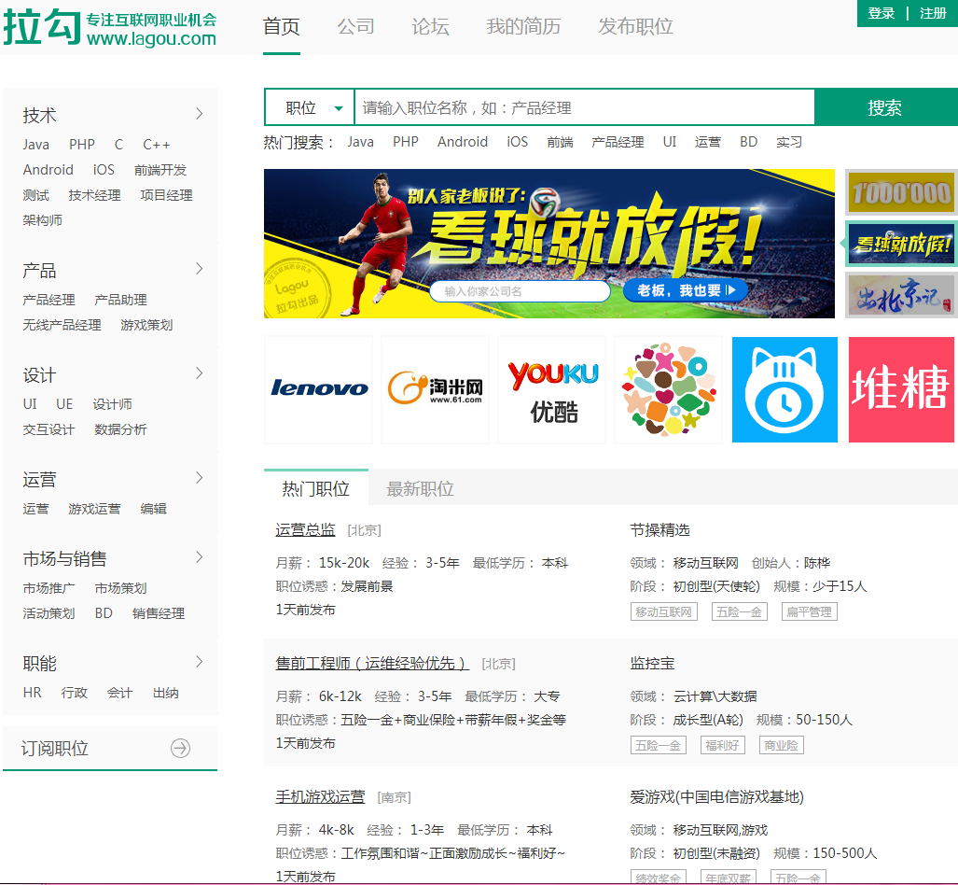Viewport: 958px width, 885px height.
Task: Open company 监控宝
Action: 653,663
